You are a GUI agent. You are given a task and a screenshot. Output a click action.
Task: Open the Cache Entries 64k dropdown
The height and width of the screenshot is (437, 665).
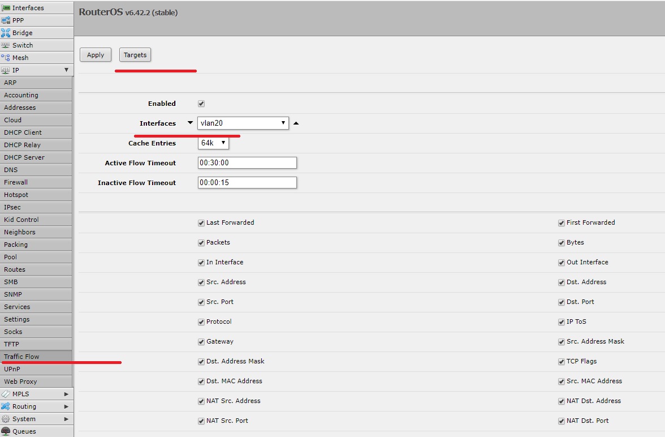[x=213, y=143]
